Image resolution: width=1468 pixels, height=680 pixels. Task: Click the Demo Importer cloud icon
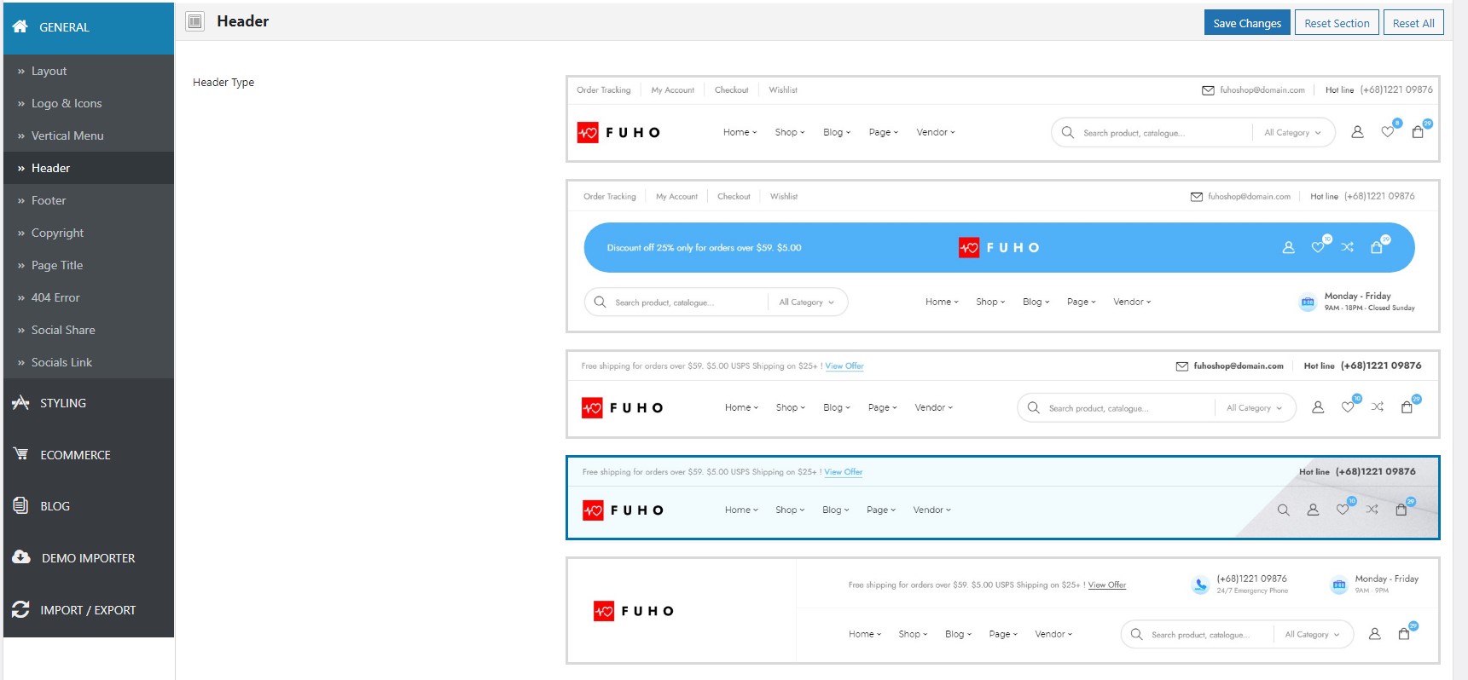click(21, 556)
